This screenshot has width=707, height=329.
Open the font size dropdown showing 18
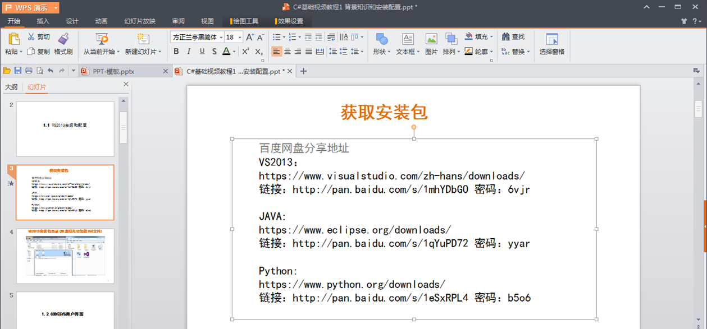point(240,37)
